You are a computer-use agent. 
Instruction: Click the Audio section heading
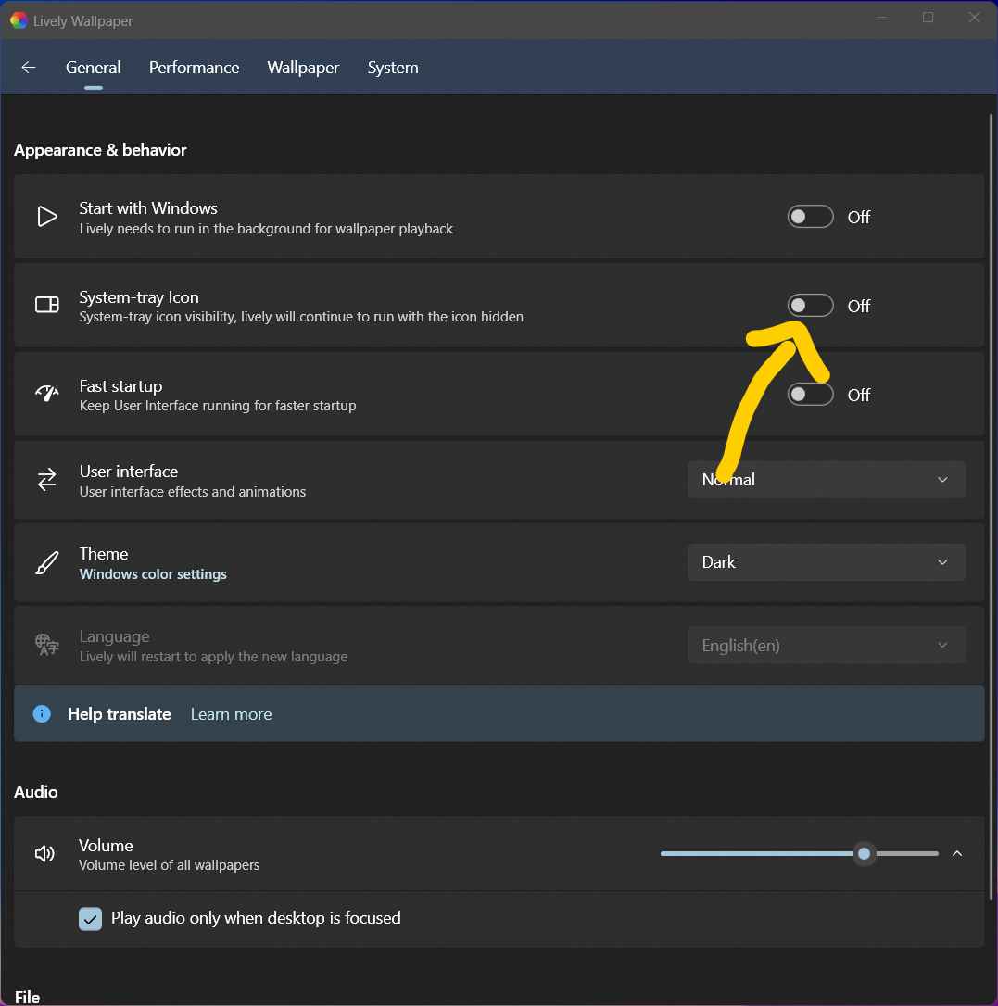36,792
